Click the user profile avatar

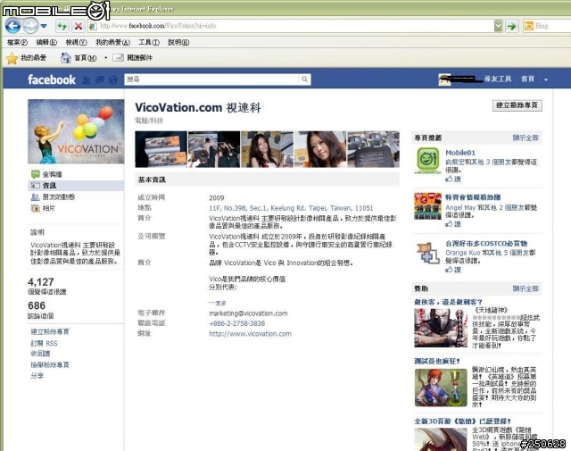tap(444, 79)
